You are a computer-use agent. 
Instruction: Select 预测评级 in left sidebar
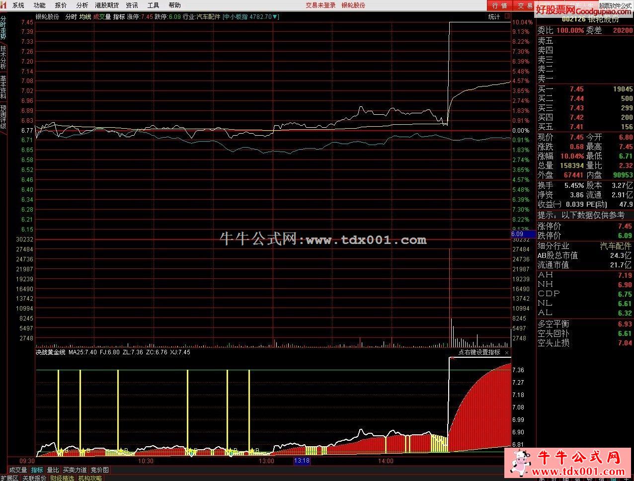pos(3,117)
